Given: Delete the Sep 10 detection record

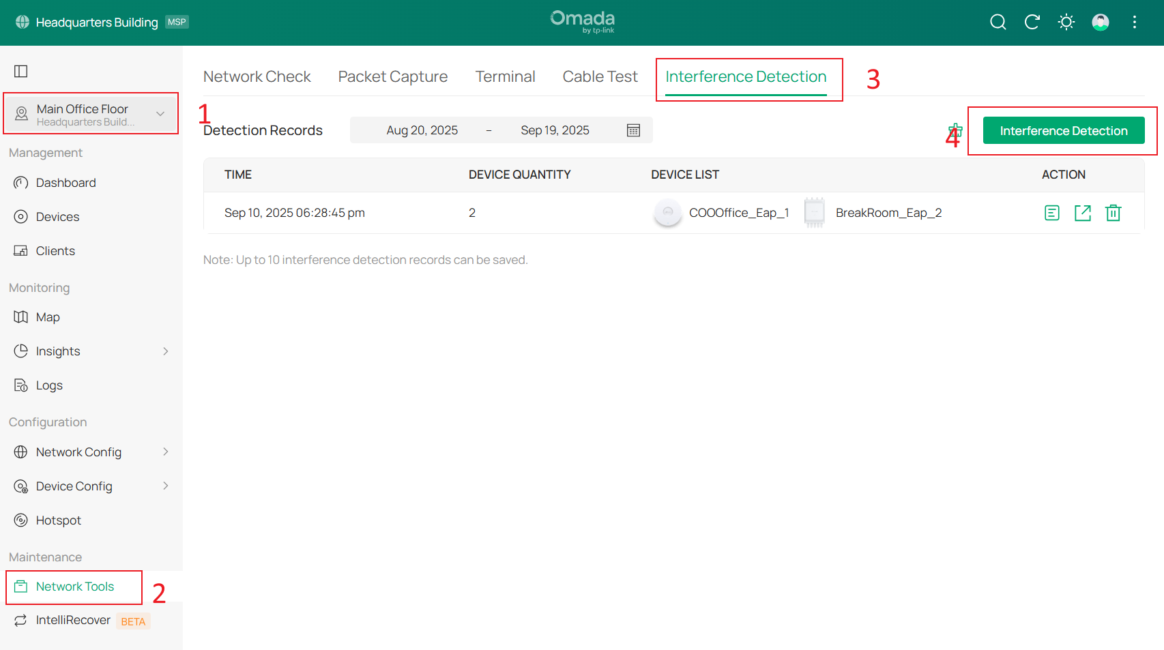Looking at the screenshot, I should [1113, 213].
